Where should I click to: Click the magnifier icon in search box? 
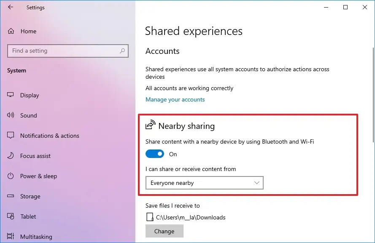122,51
